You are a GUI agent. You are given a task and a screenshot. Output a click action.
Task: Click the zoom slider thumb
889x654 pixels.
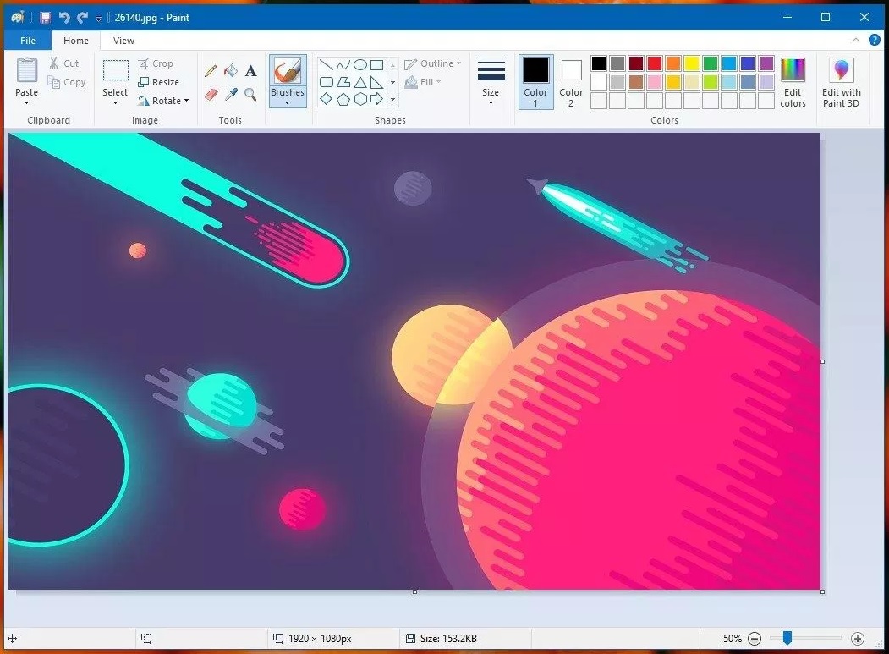pyautogui.click(x=787, y=638)
